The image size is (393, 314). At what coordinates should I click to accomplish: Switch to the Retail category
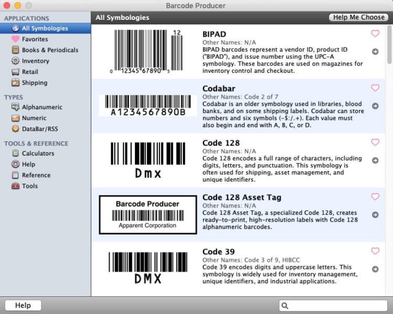pyautogui.click(x=30, y=72)
